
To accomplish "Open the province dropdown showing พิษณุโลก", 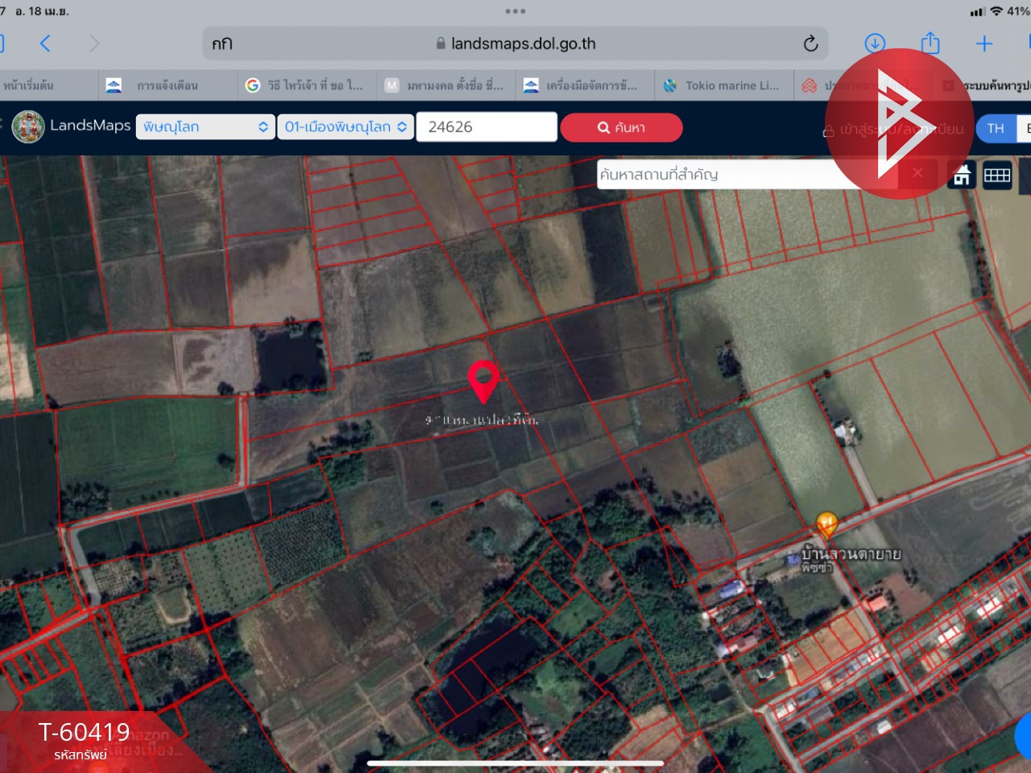I will (x=205, y=126).
